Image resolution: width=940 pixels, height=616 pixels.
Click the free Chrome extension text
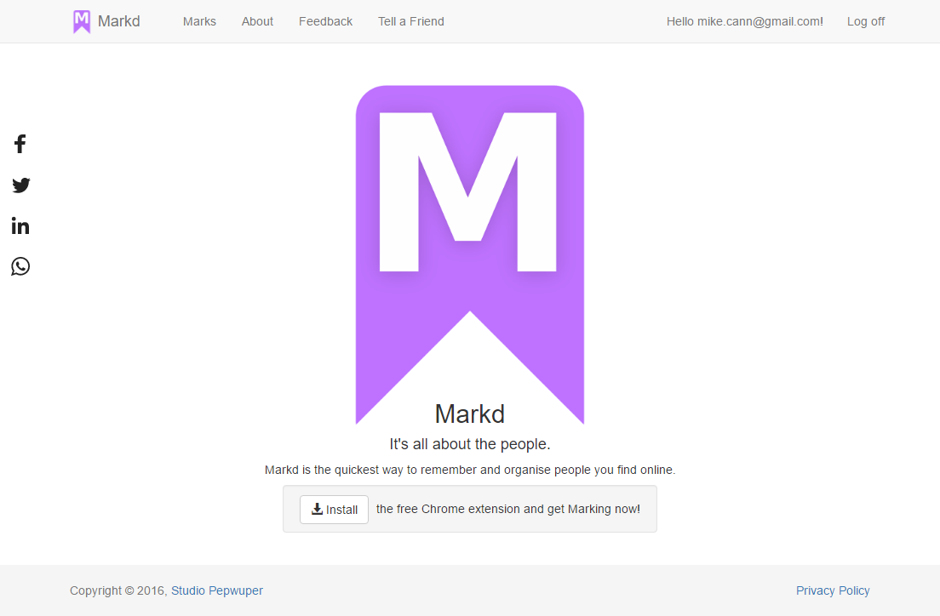pos(508,509)
